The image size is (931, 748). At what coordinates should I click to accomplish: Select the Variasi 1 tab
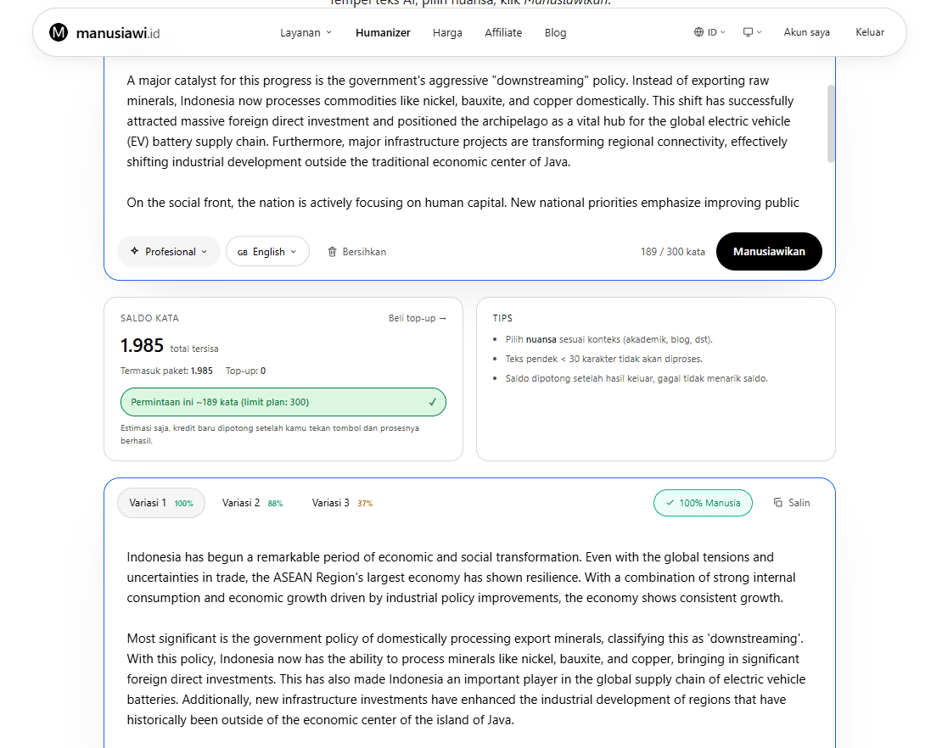pos(161,503)
